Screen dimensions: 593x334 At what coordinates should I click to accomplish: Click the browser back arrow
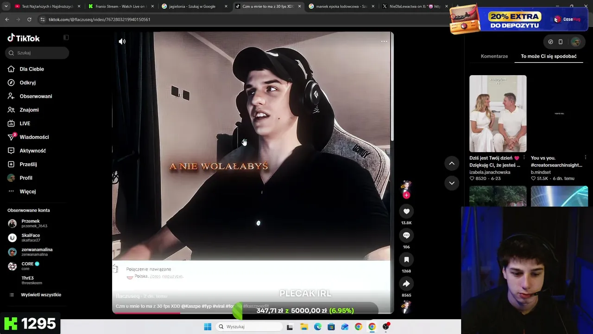tap(7, 19)
